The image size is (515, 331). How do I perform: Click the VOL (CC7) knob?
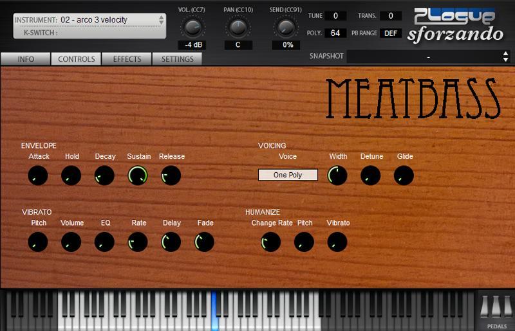click(x=192, y=28)
